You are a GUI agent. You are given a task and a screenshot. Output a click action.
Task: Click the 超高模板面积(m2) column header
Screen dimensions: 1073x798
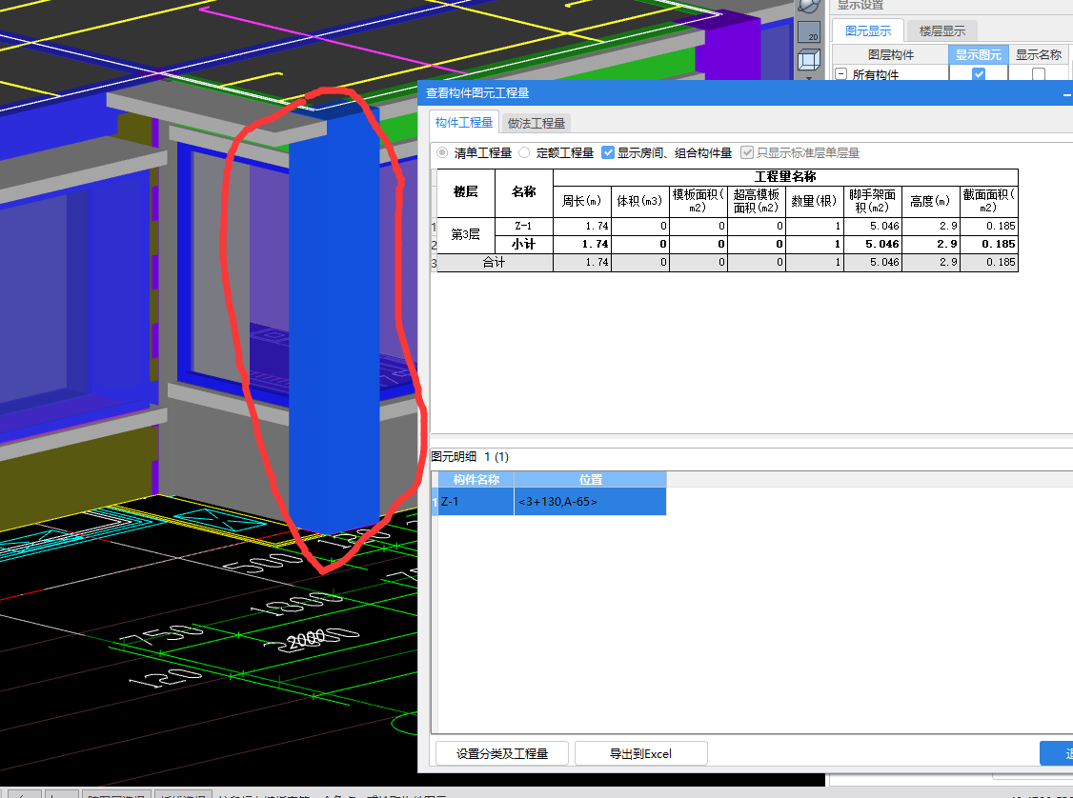pos(757,201)
